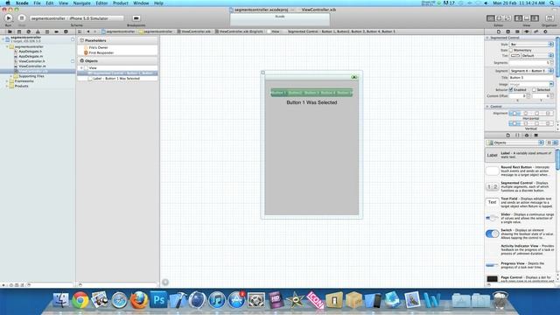
Task: Open the related files menu in jump bar
Action: coord(80,31)
